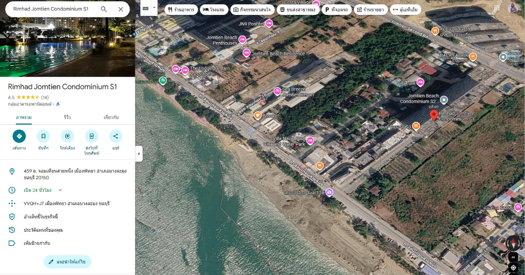Clear the search with the X icon
Viewport: 525px width, 275px height.
[121, 9]
